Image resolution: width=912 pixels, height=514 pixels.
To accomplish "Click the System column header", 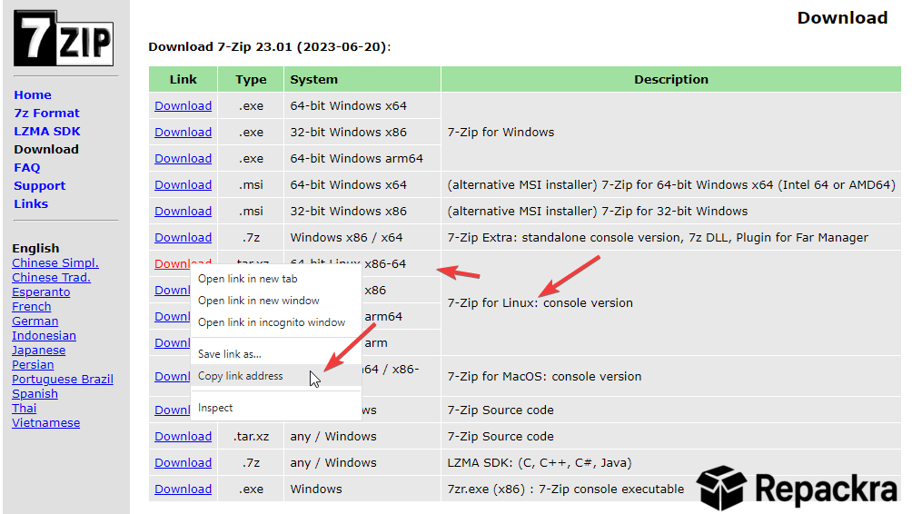I will coord(362,79).
